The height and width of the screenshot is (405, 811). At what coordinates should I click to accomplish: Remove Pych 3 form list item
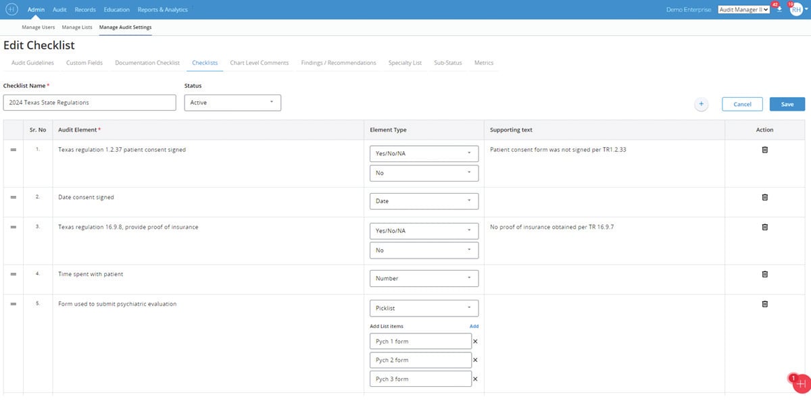[x=475, y=379]
